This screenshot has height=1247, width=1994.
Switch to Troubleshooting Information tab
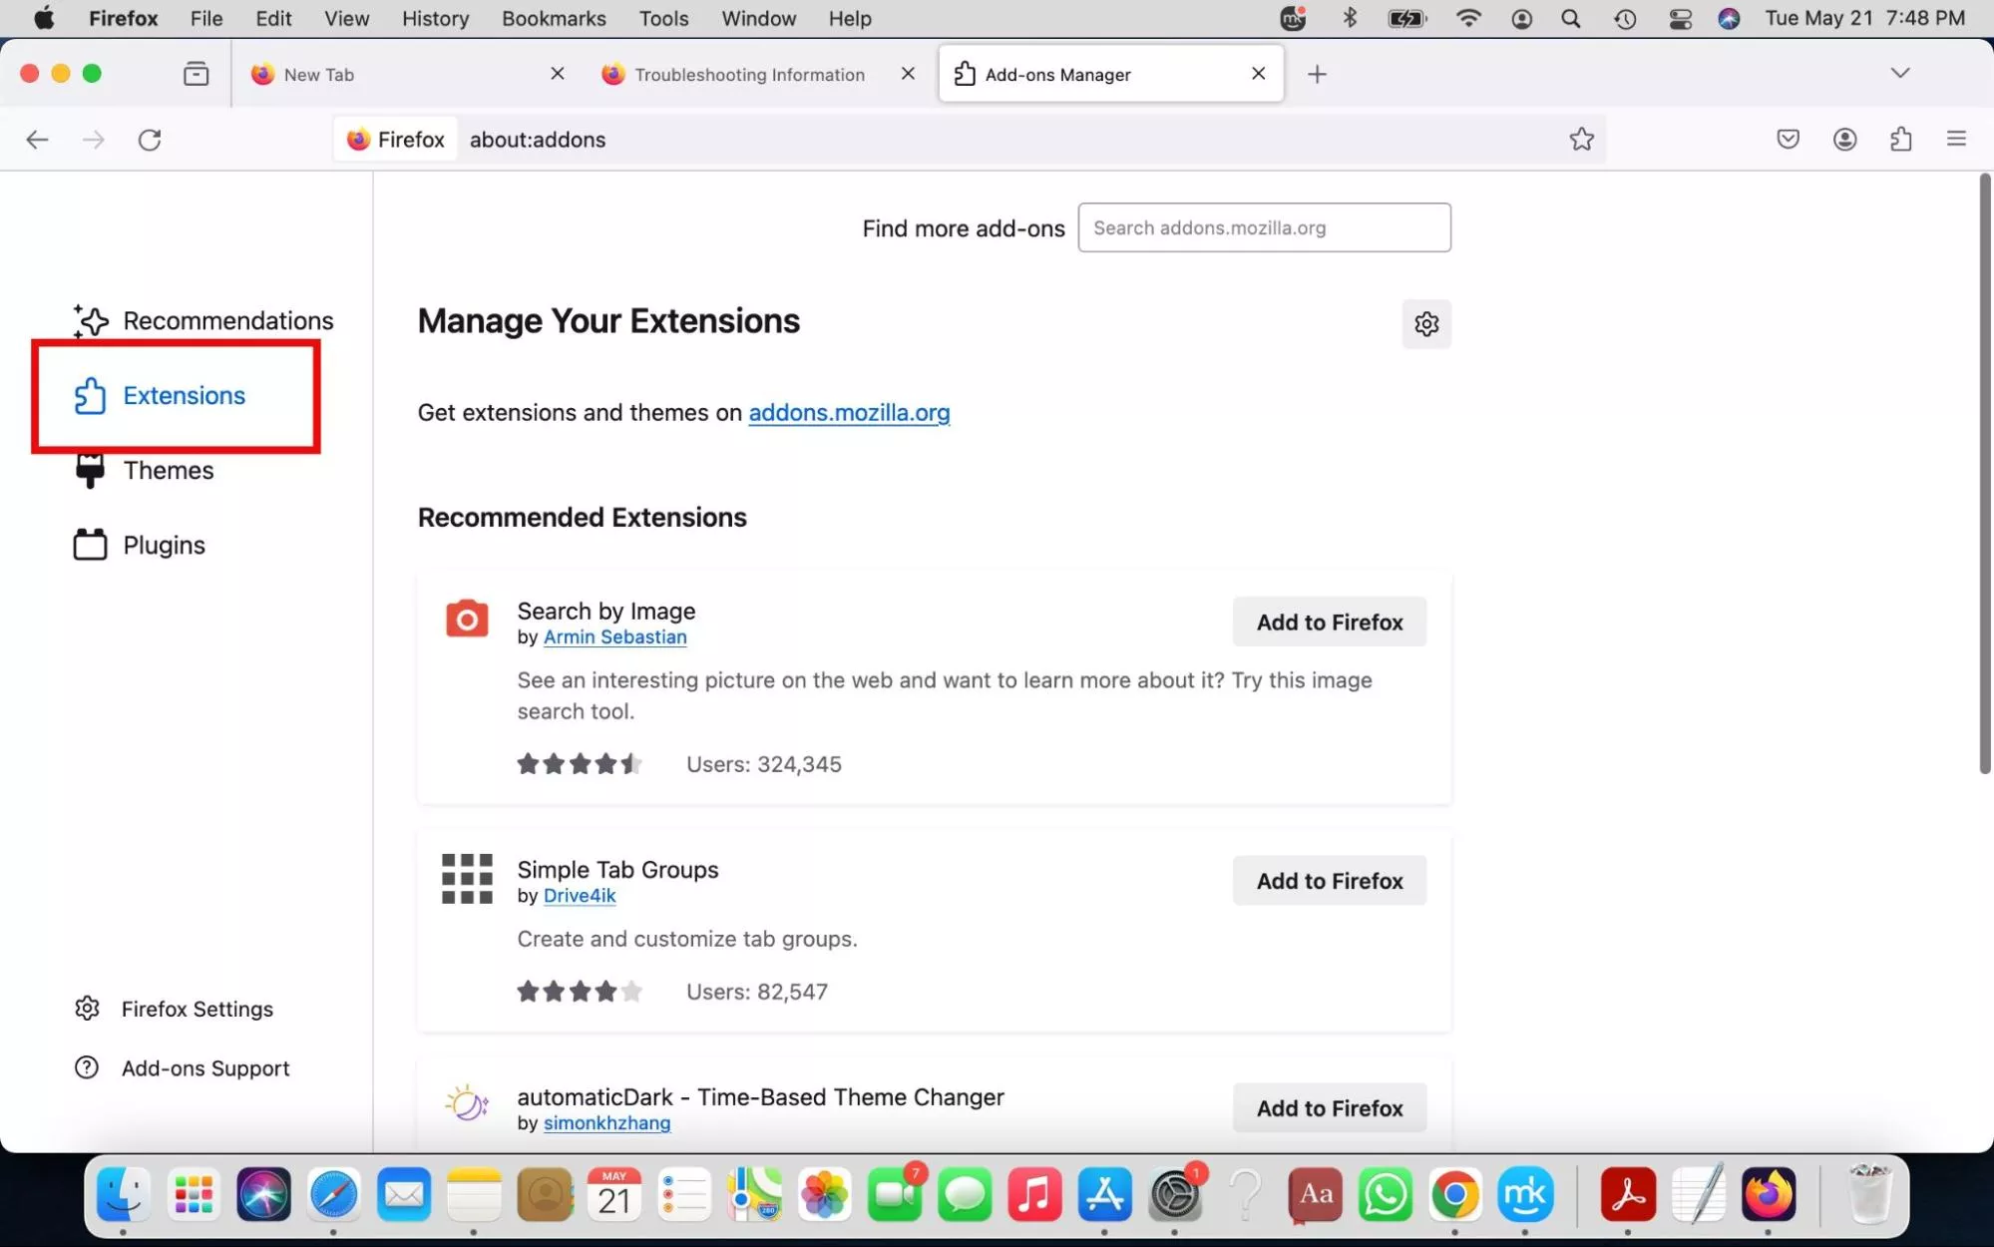pyautogui.click(x=748, y=75)
